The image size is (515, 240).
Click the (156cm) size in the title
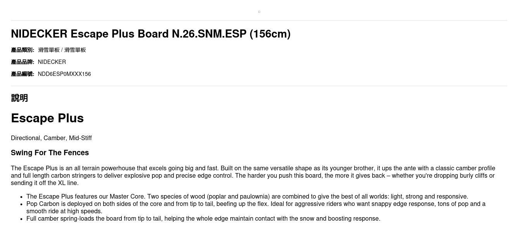[270, 34]
